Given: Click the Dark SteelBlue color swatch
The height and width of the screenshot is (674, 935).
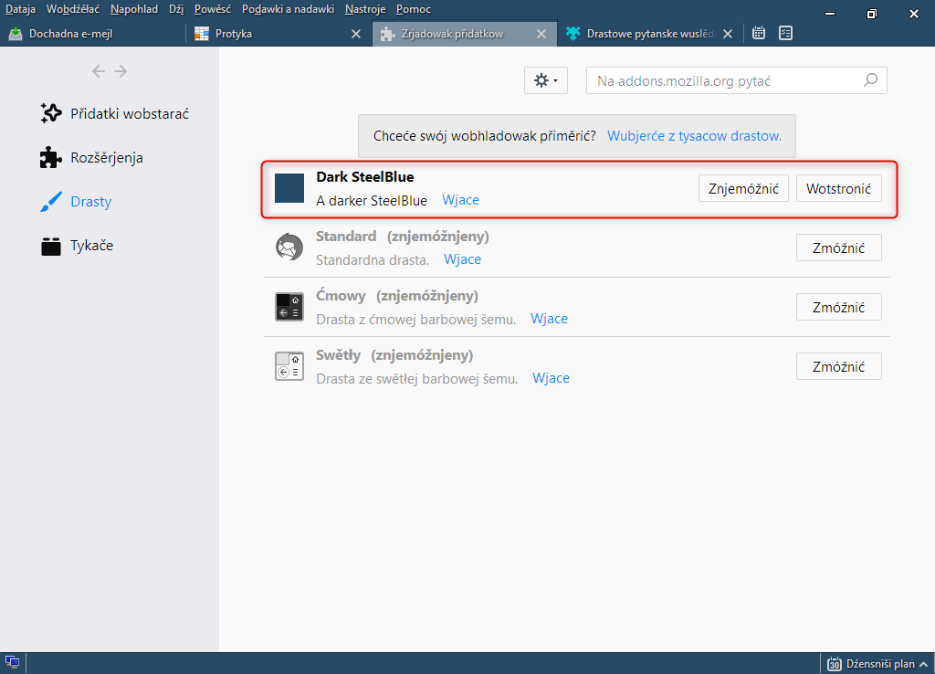Looking at the screenshot, I should tap(289, 188).
